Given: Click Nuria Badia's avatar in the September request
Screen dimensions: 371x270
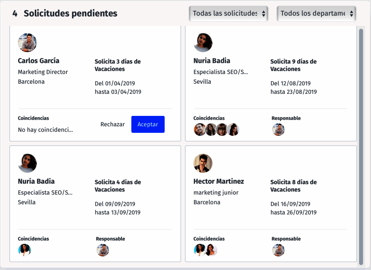Looking at the screenshot, I should click(x=27, y=163).
